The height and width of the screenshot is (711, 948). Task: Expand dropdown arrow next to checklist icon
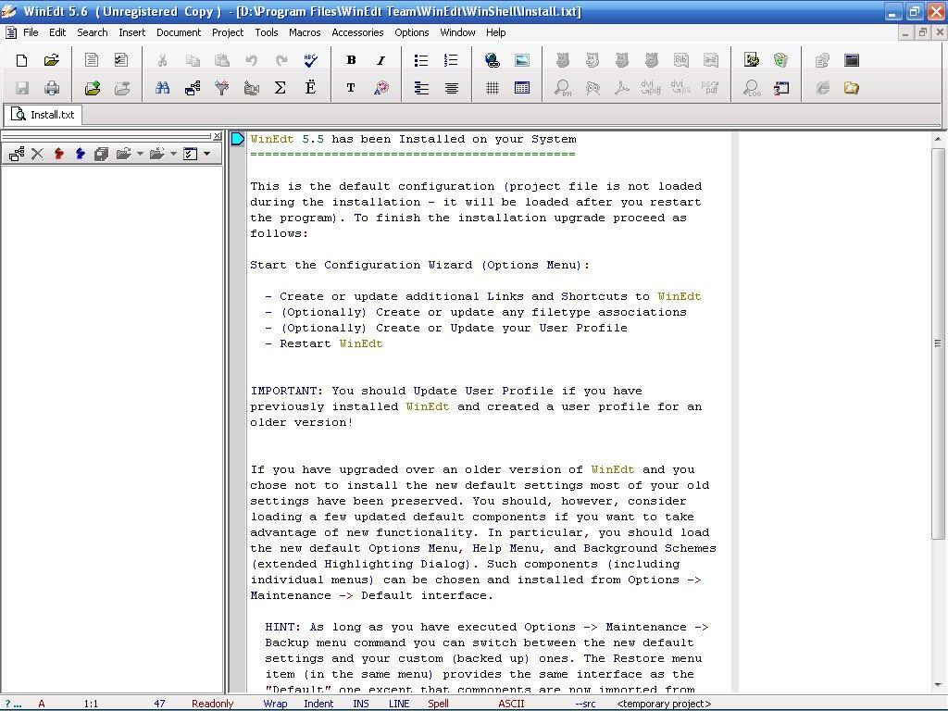(206, 154)
